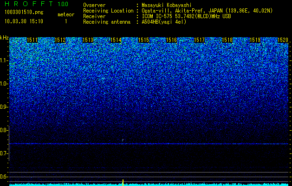Image resolution: width=292 pixels, height=186 pixels.
Task: Select the file name 1003301510.png
Action: click(24, 12)
